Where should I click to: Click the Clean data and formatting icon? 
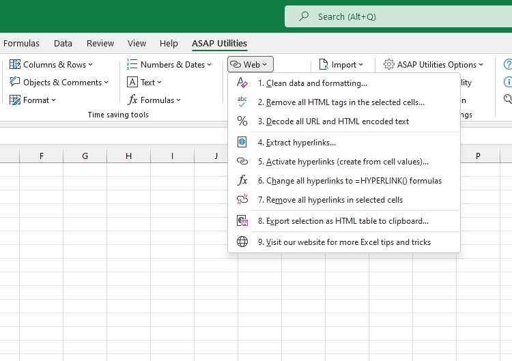pyautogui.click(x=242, y=83)
